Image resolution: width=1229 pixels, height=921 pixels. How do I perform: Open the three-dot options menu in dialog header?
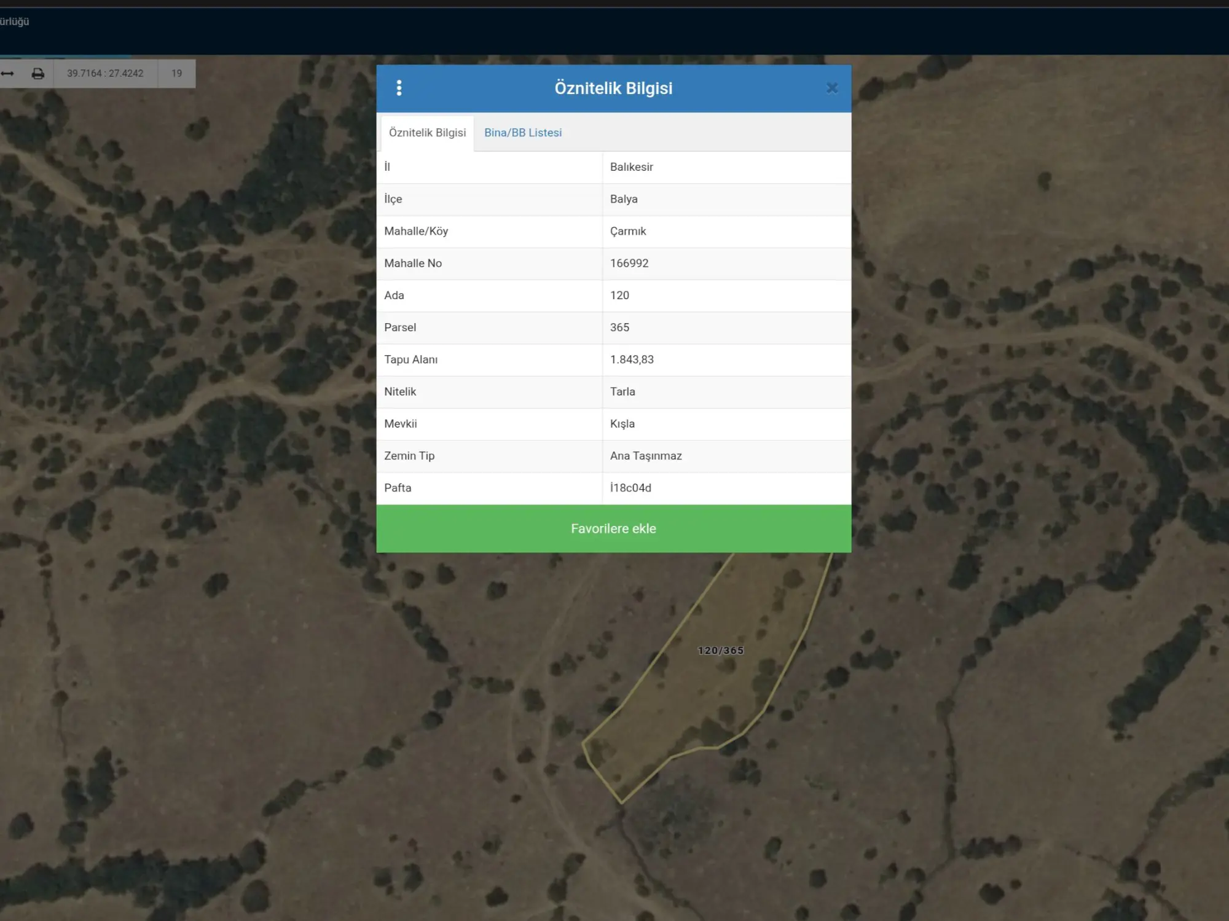point(399,88)
